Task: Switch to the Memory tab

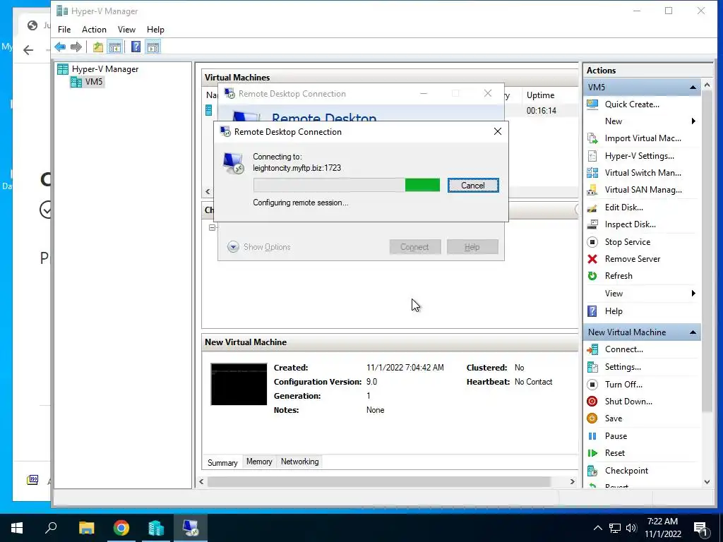Action: click(x=259, y=462)
